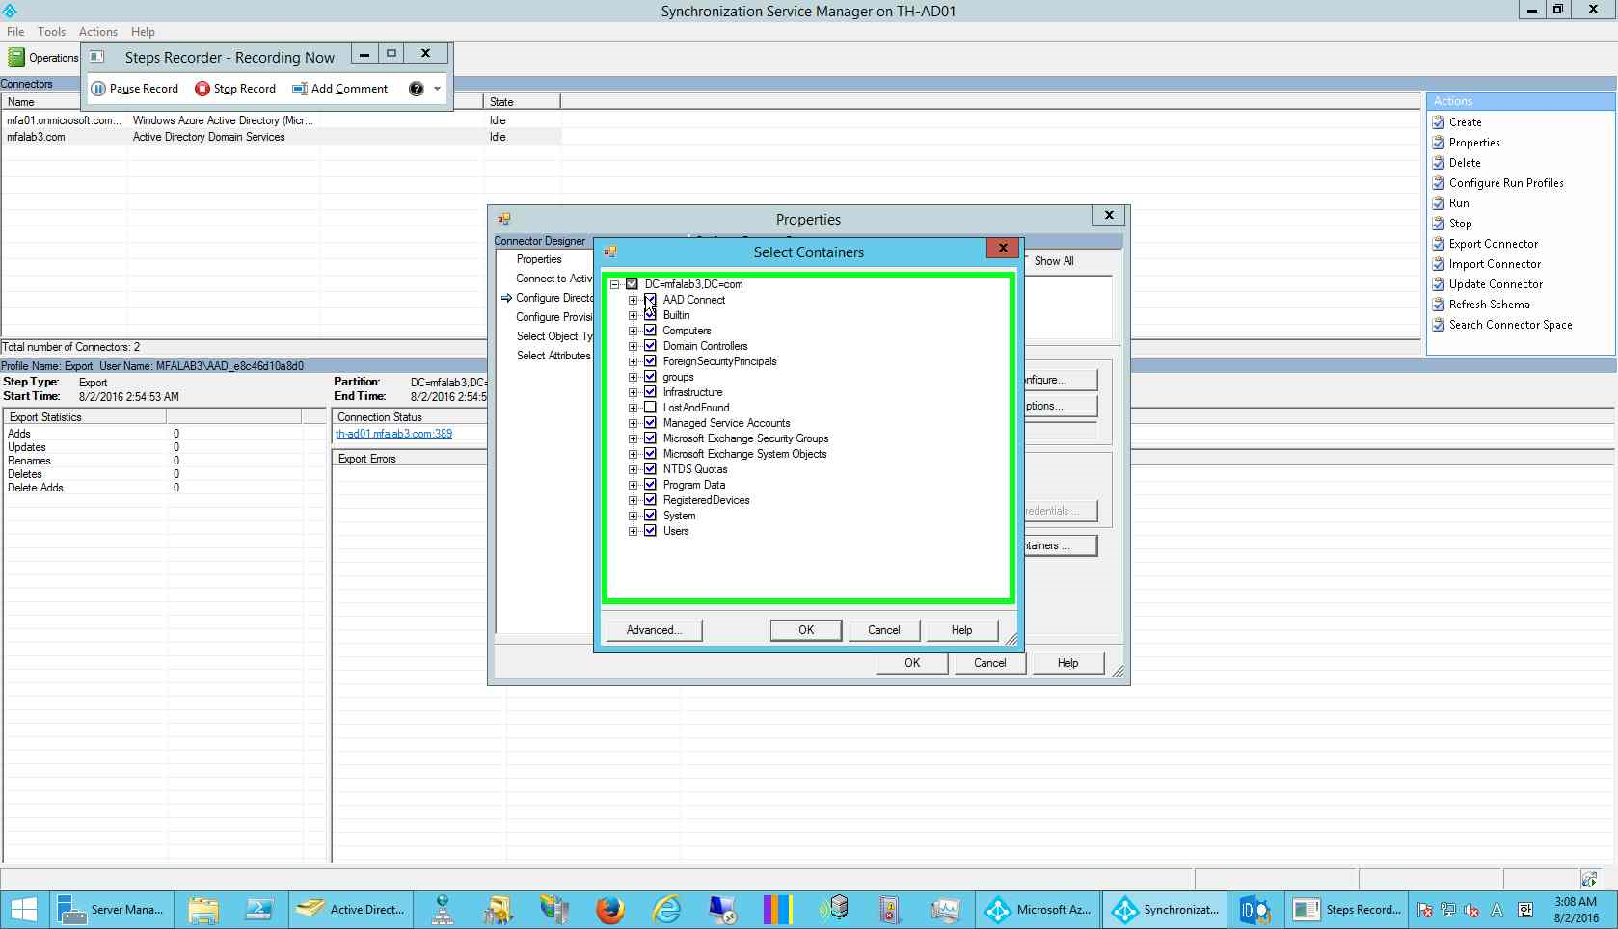The width and height of the screenshot is (1618, 929).
Task: Open the Steps Recorder dropdown arrow
Action: click(x=437, y=89)
